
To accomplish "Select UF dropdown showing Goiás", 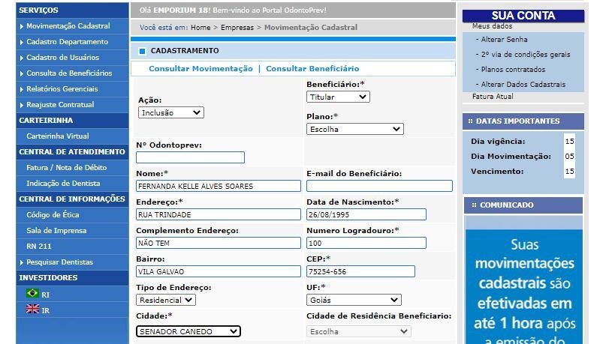I will [x=354, y=300].
